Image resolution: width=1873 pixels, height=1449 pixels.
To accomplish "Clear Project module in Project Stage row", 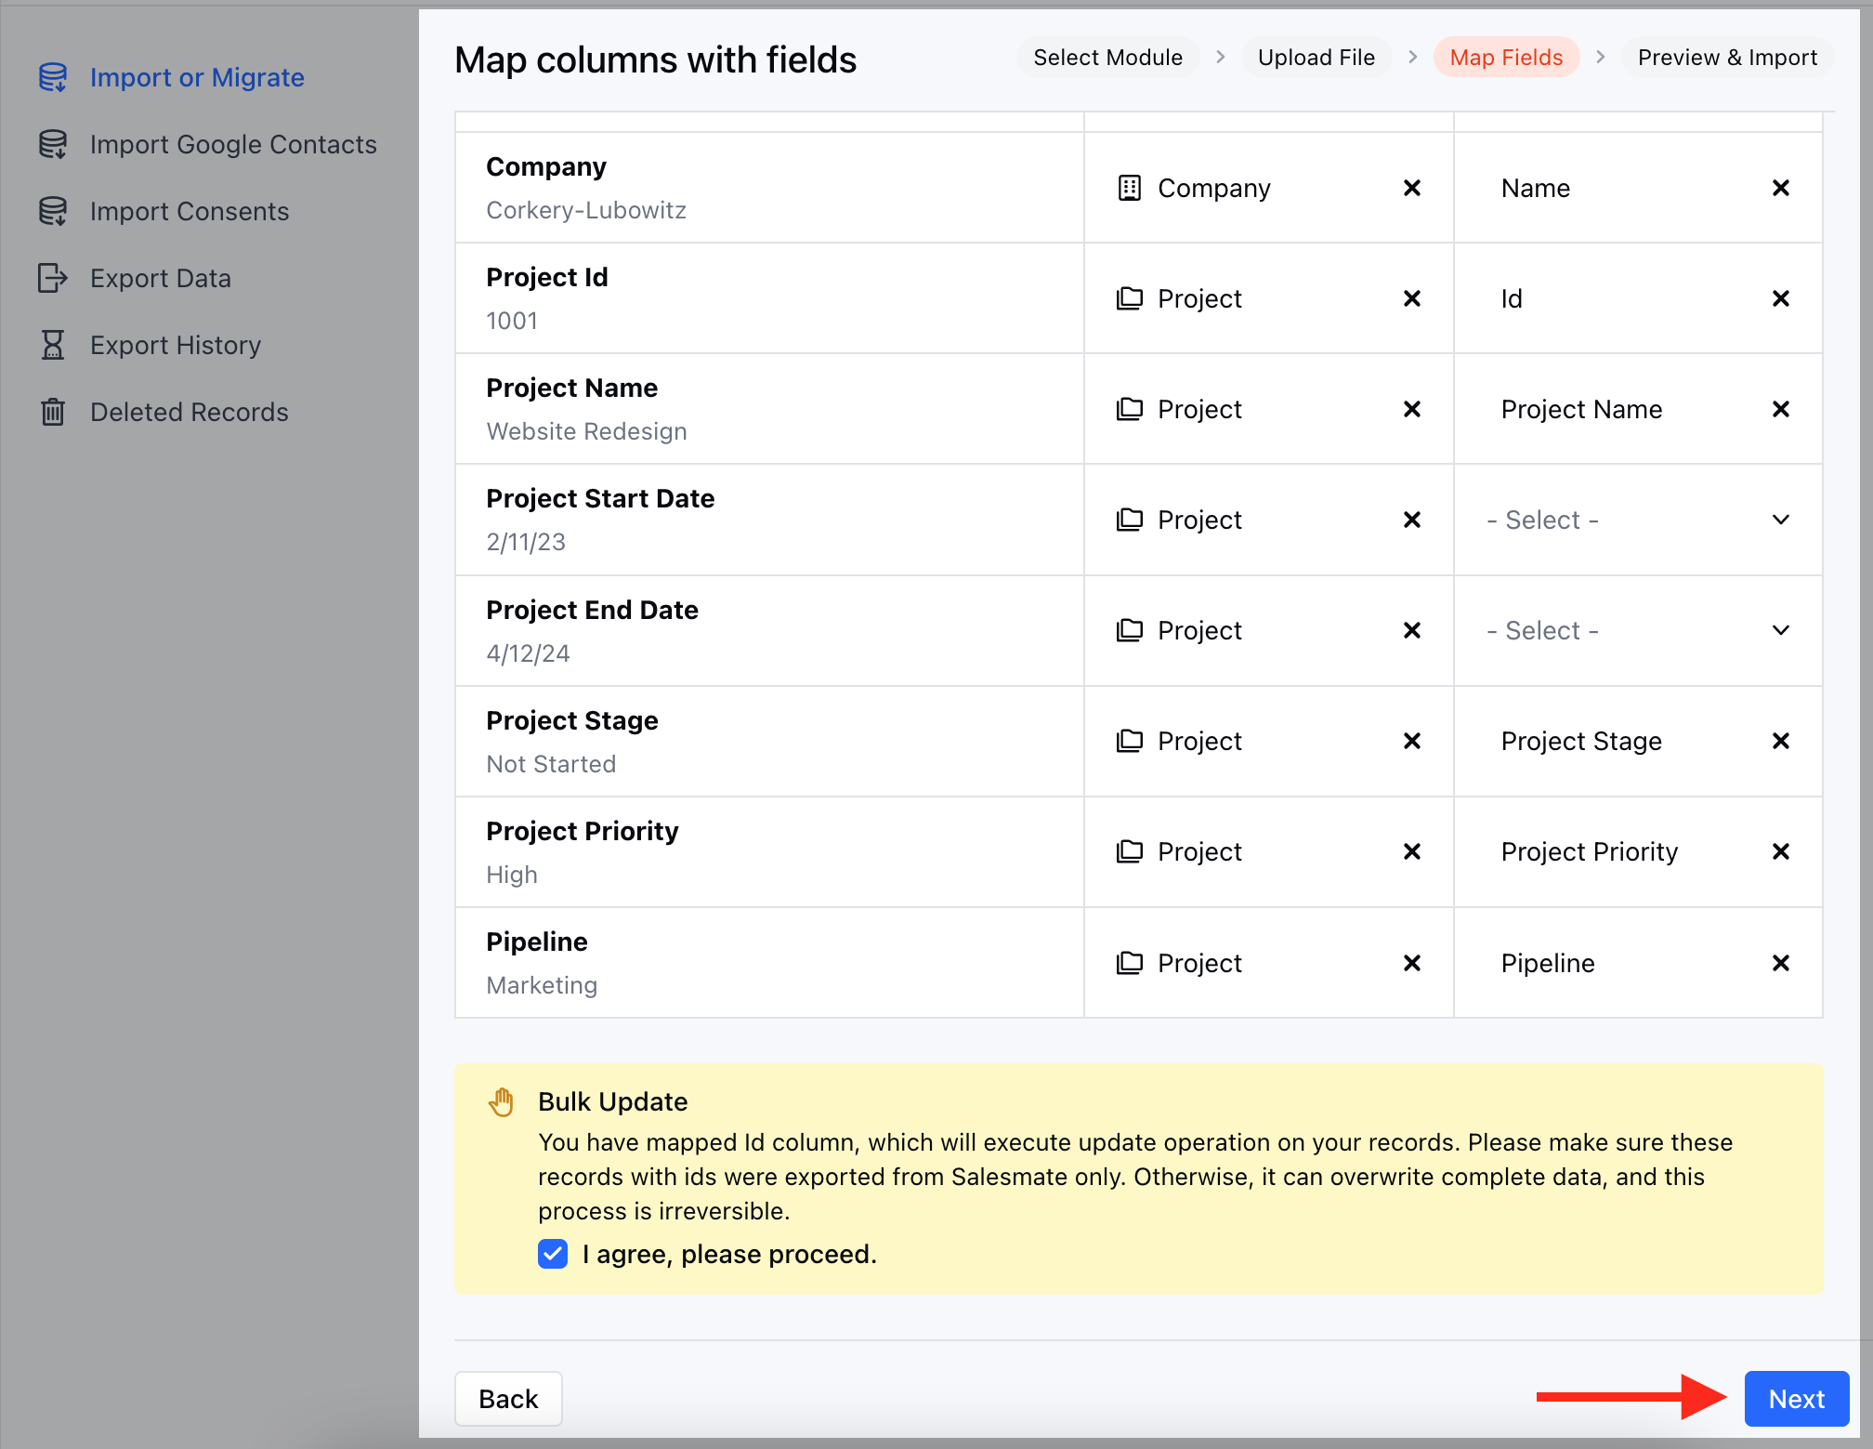I will pos(1412,742).
